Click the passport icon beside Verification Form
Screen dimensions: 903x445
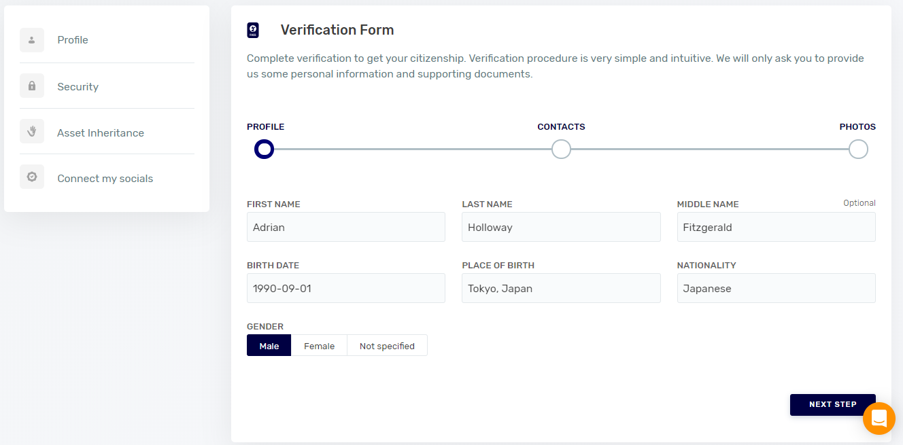tap(253, 30)
